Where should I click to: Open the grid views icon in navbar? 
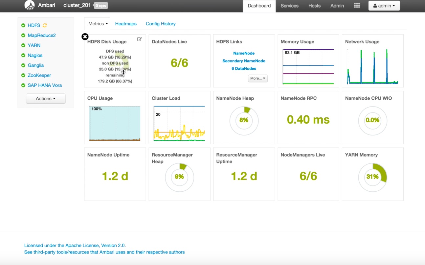click(357, 6)
